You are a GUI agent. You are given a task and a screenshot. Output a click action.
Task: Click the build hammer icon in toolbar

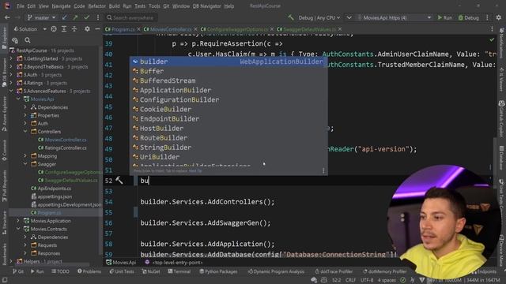coord(291,17)
